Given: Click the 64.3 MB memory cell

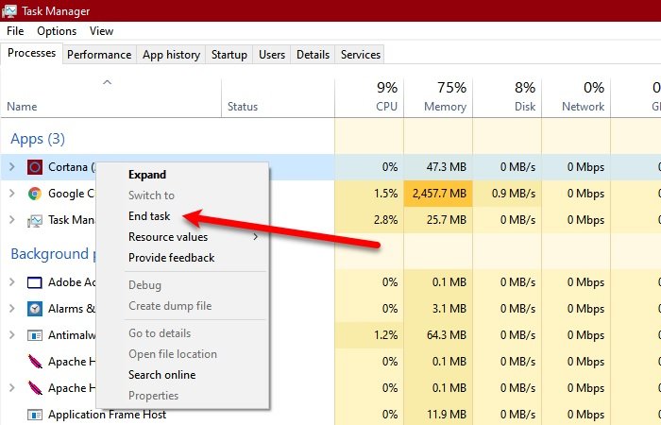Looking at the screenshot, I should pos(438,335).
